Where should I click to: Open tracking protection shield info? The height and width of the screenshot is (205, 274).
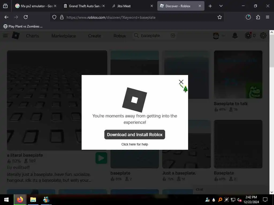pyautogui.click(x=54, y=17)
